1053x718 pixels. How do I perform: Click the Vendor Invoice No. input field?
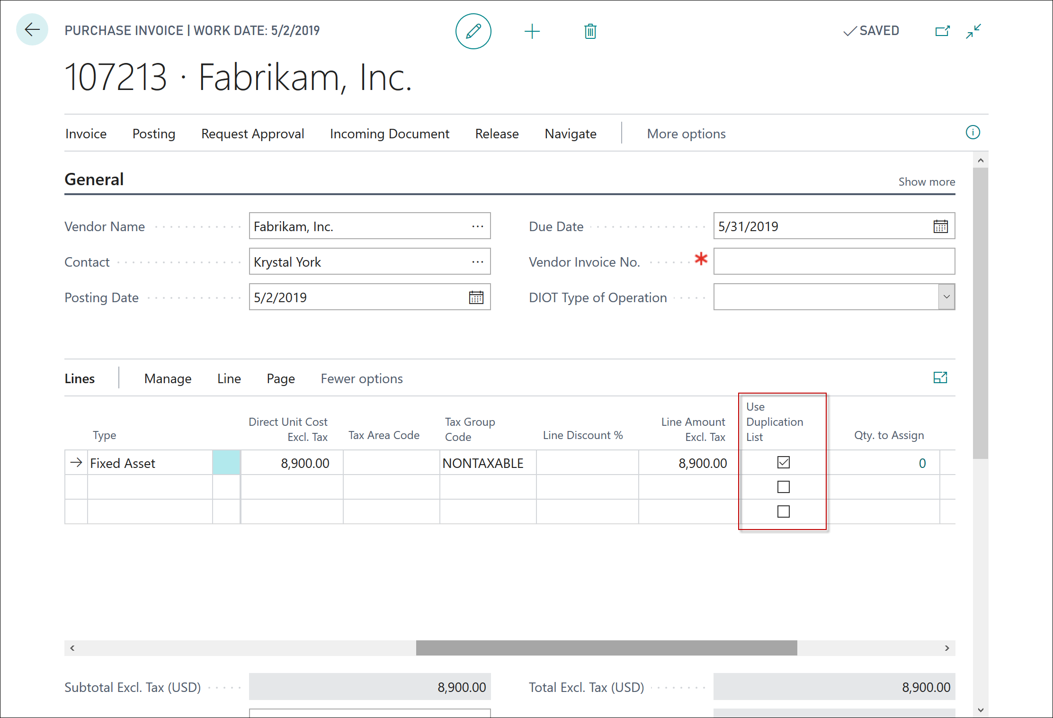pyautogui.click(x=834, y=261)
